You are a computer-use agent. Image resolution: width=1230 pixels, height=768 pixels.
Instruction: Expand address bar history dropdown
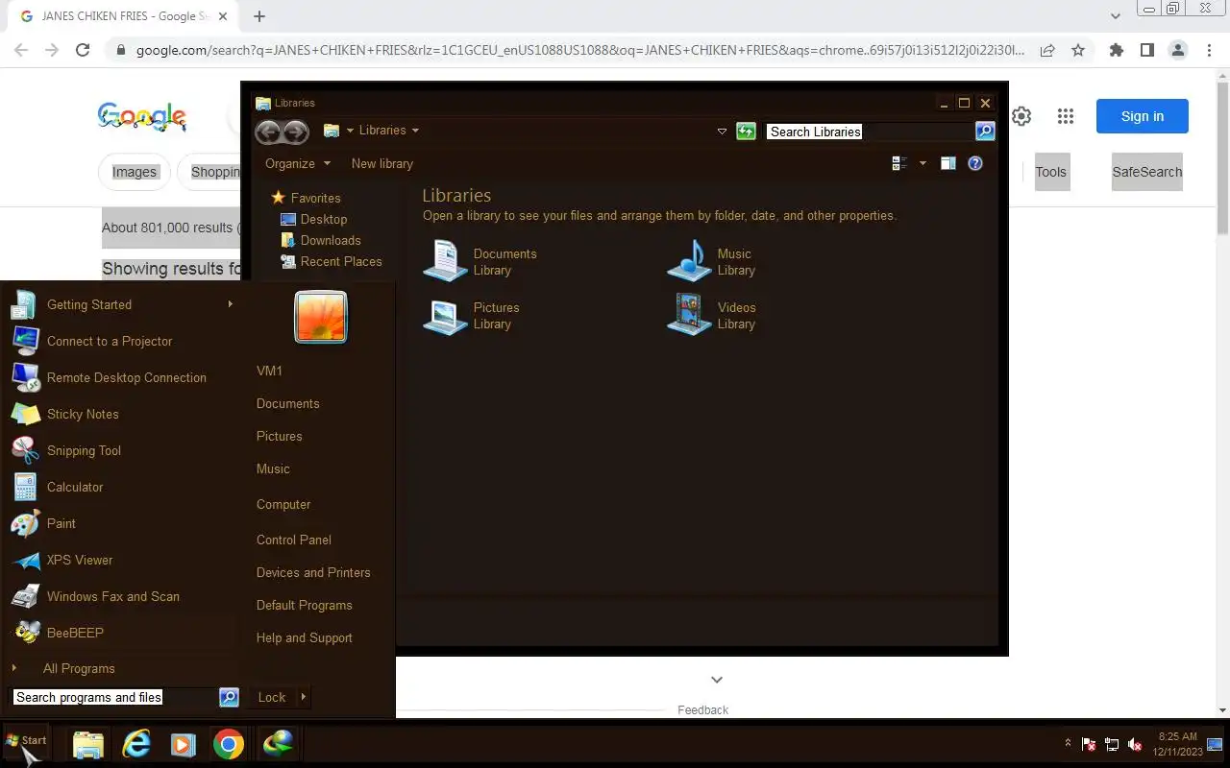click(722, 132)
